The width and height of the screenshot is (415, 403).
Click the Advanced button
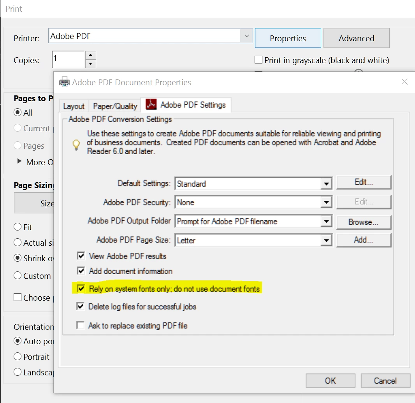click(356, 38)
